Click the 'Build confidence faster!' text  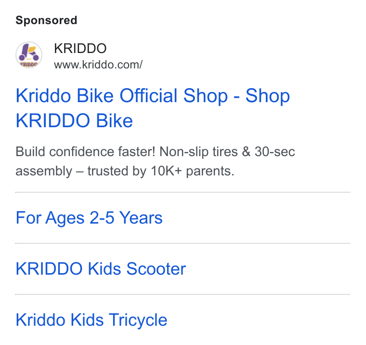click(x=85, y=152)
